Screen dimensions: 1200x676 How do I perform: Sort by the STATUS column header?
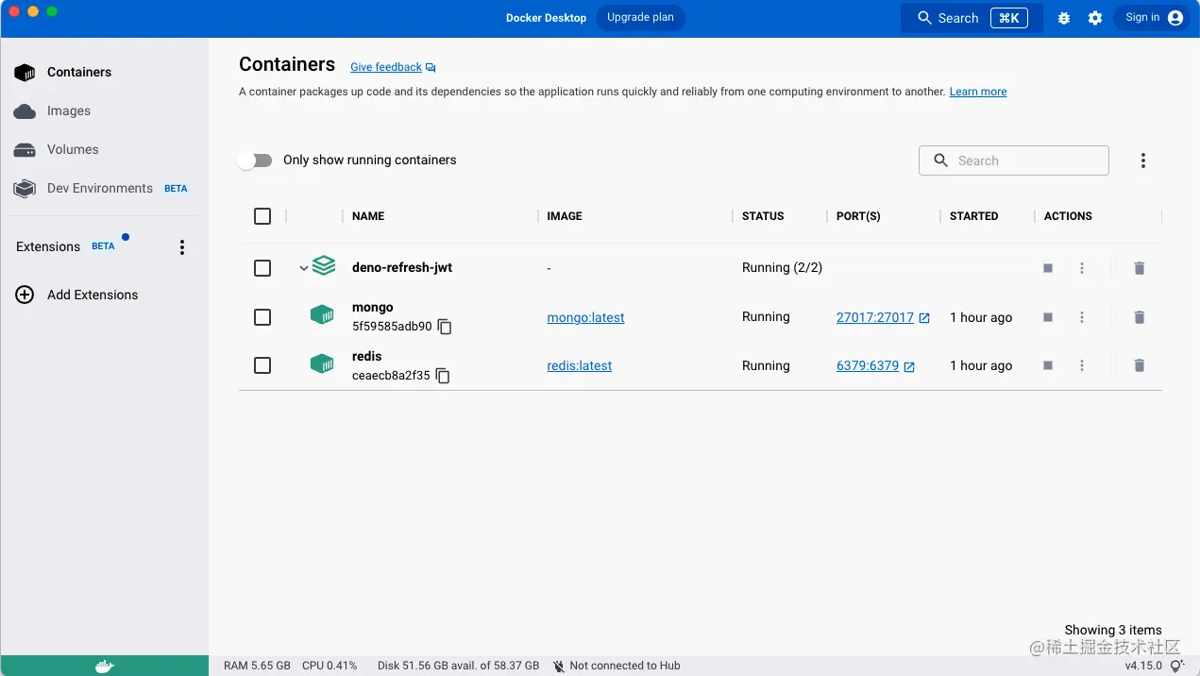[x=763, y=216]
